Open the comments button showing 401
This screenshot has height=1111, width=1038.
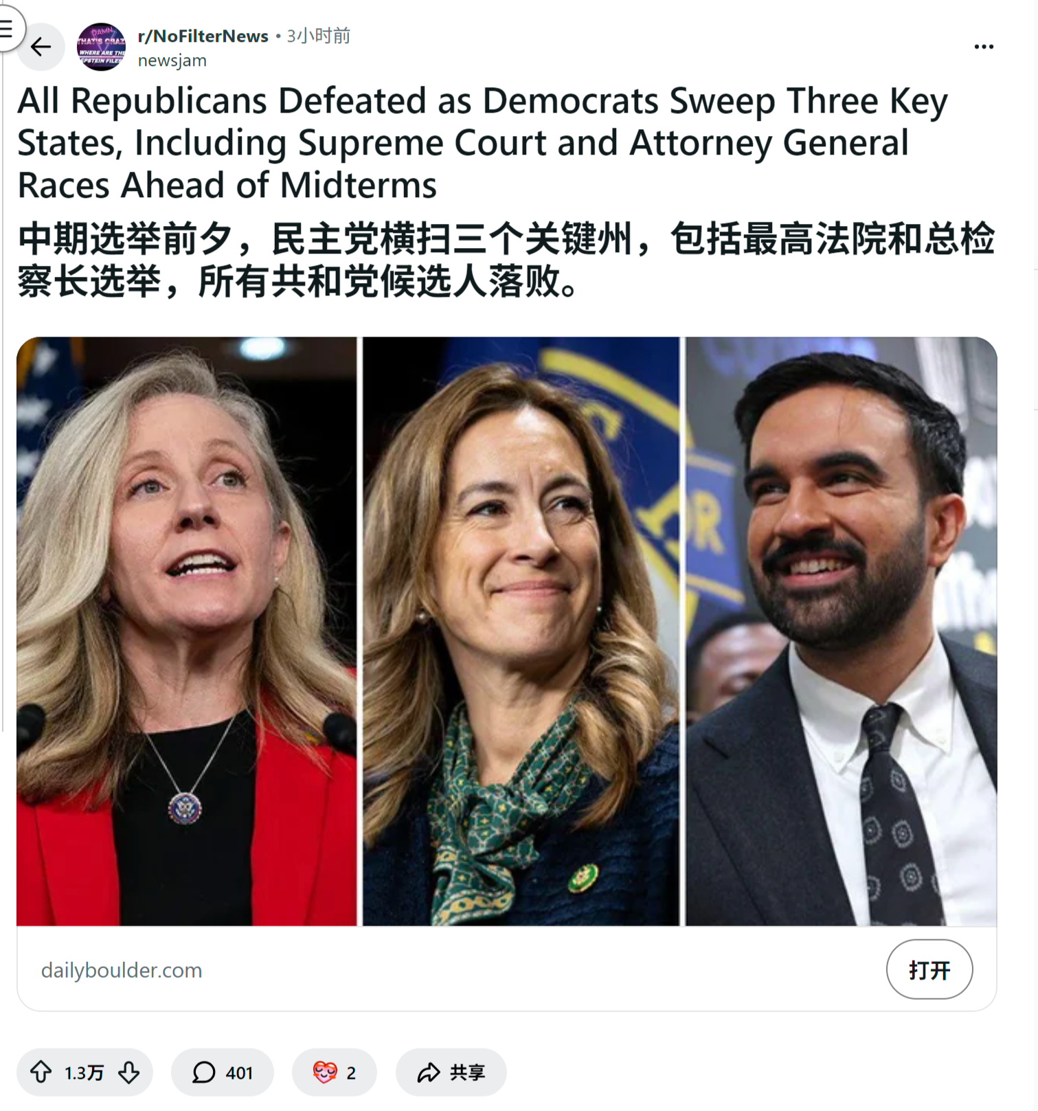(x=223, y=1072)
